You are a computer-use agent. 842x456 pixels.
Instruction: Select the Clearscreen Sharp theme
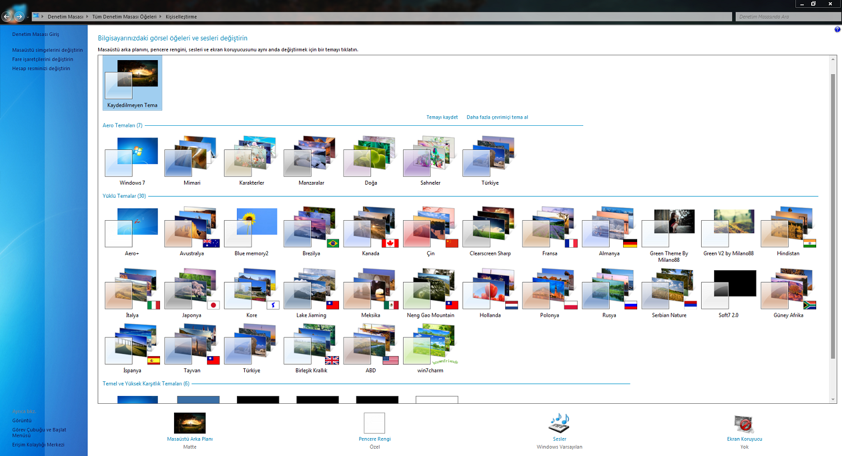490,232
